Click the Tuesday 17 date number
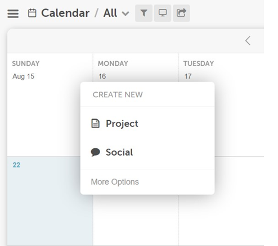 pos(188,76)
